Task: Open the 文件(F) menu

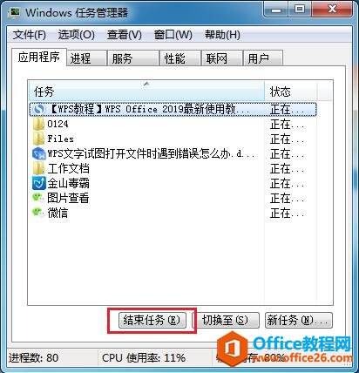Action: (x=30, y=35)
